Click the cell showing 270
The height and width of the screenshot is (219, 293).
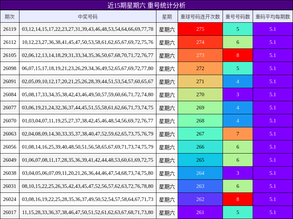tap(200, 94)
